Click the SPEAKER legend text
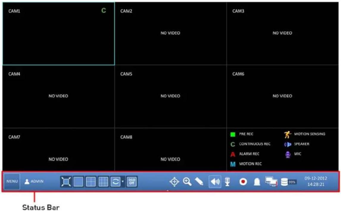This screenshot has height=211, width=341. (x=302, y=144)
